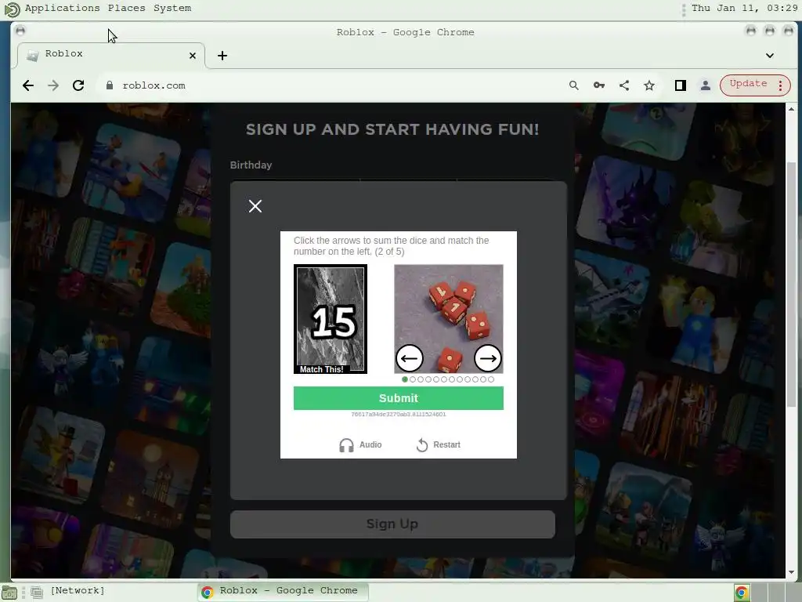802x602 pixels.
Task: Click the page vertical scrollbar thumb
Action: [x=791, y=284]
